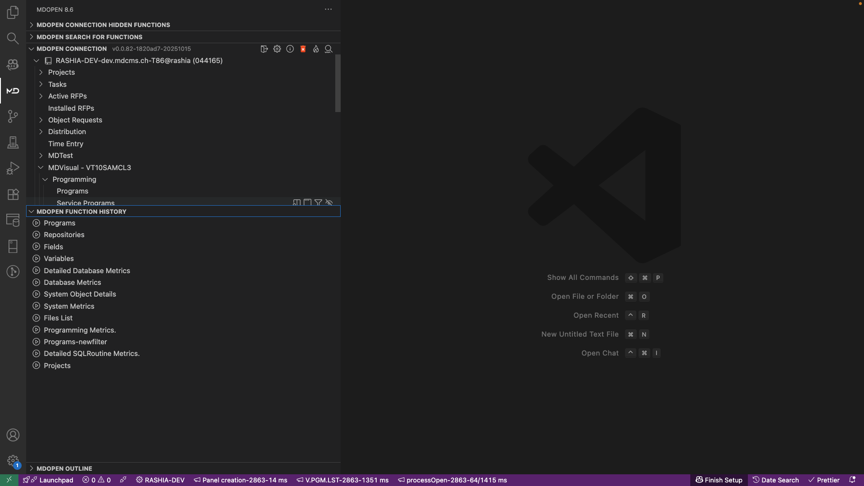Click the flame icon in MDOpen Connection header
The image size is (864, 486).
tap(316, 49)
